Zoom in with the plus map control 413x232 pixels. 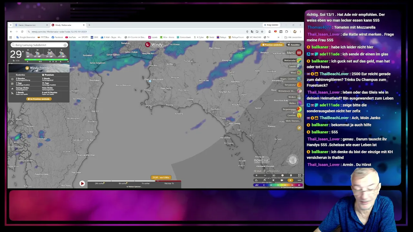[257, 175]
